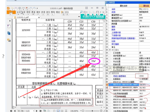Collapse the 其它属性 group expander
Viewport: 150px width, 112px height.
(110, 50)
